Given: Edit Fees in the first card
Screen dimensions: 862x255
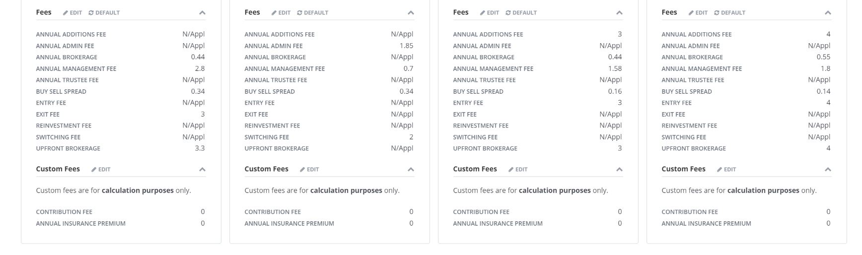Looking at the screenshot, I should (x=72, y=13).
